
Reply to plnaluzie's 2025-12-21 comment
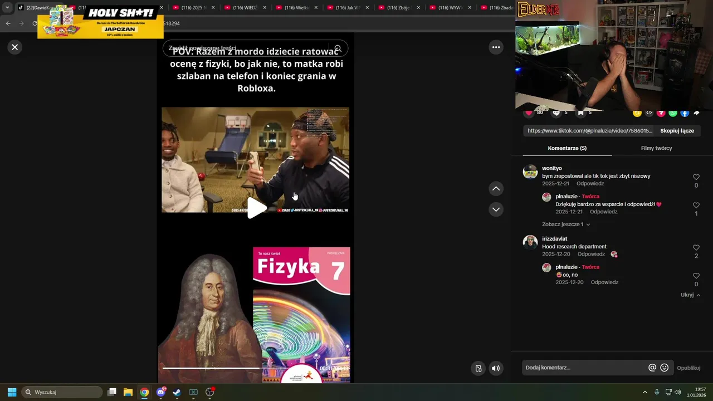point(603,212)
